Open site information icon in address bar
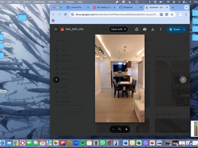 [72, 14]
